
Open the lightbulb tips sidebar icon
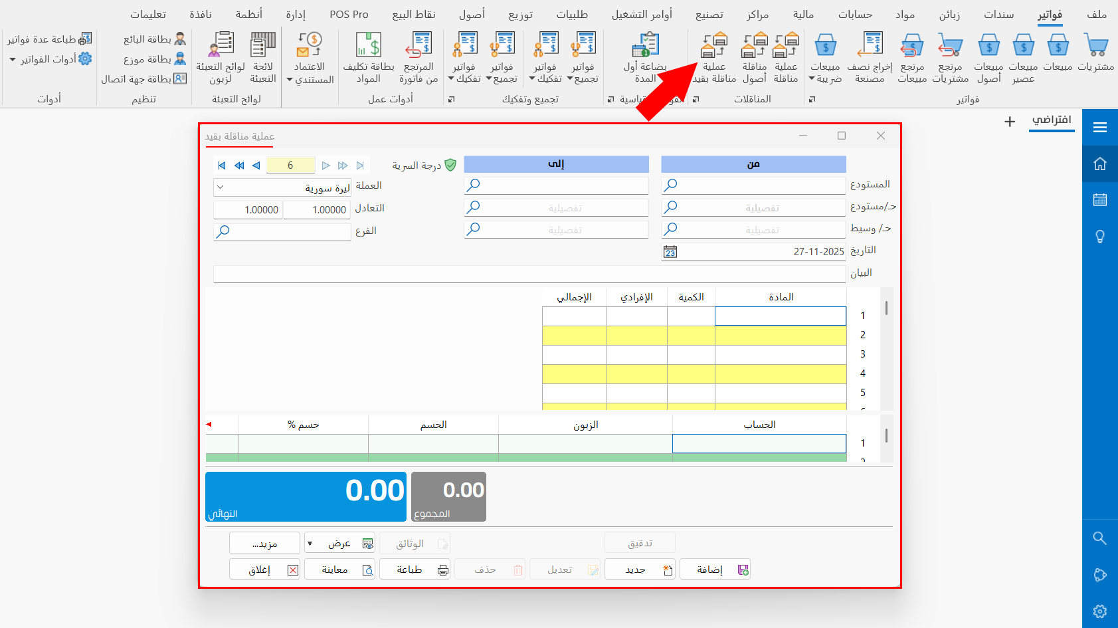click(1099, 237)
